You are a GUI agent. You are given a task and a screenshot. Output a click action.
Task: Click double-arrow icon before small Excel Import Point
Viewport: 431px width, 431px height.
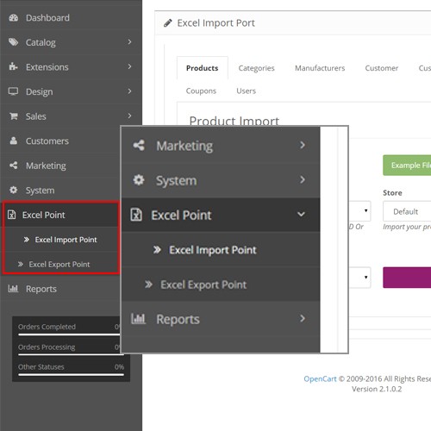27,240
